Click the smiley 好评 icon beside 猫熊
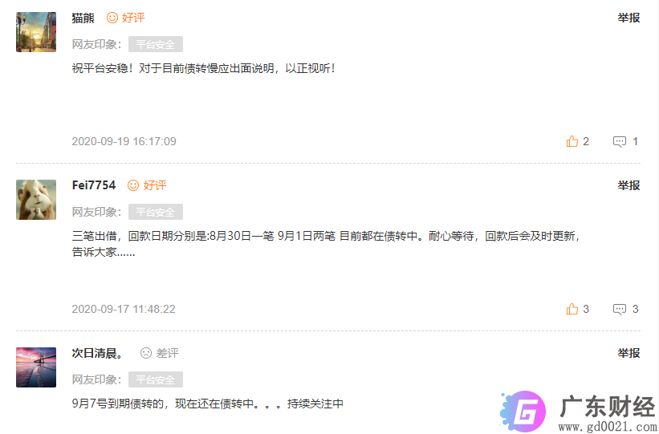Screen dimensions: 659x434 point(112,18)
